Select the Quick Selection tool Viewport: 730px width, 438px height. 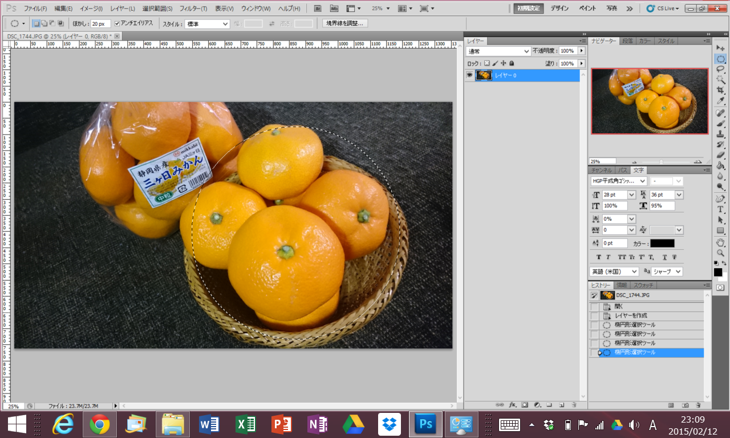tap(720, 80)
